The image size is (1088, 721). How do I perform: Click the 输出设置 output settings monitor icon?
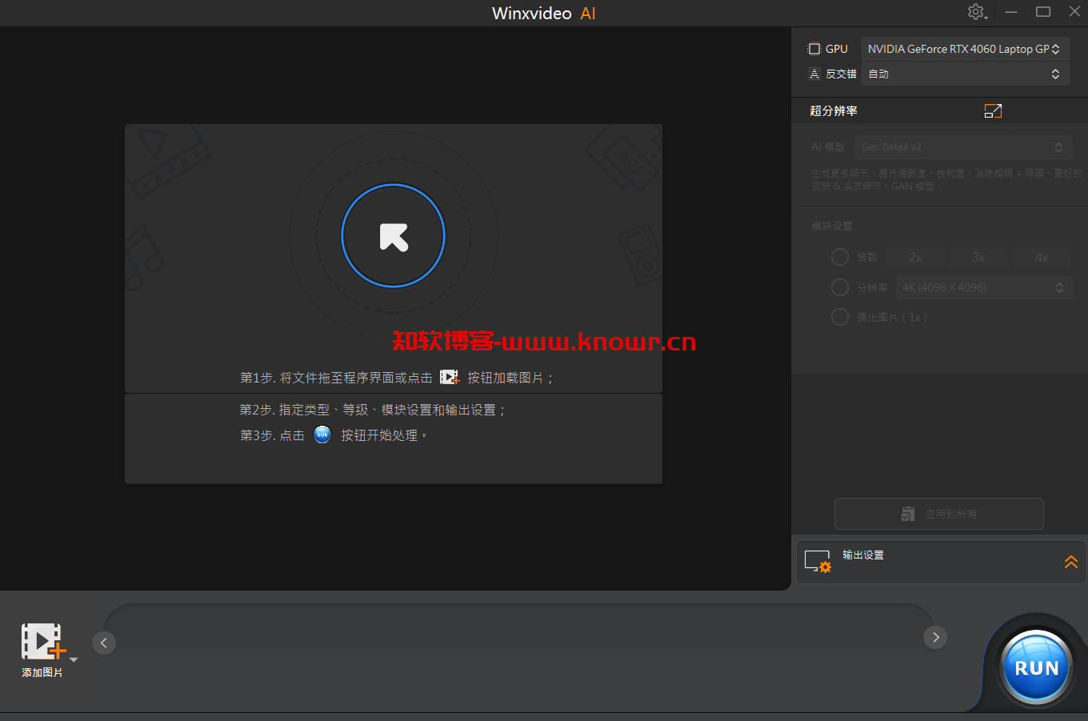pyautogui.click(x=818, y=561)
